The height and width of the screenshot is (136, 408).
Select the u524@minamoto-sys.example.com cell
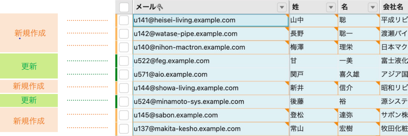(189, 102)
